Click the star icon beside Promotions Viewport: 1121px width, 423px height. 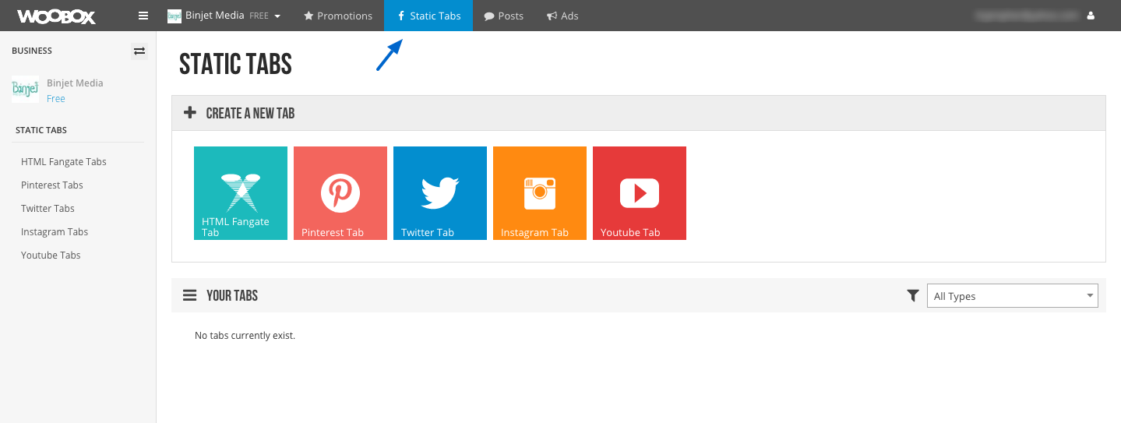click(308, 16)
